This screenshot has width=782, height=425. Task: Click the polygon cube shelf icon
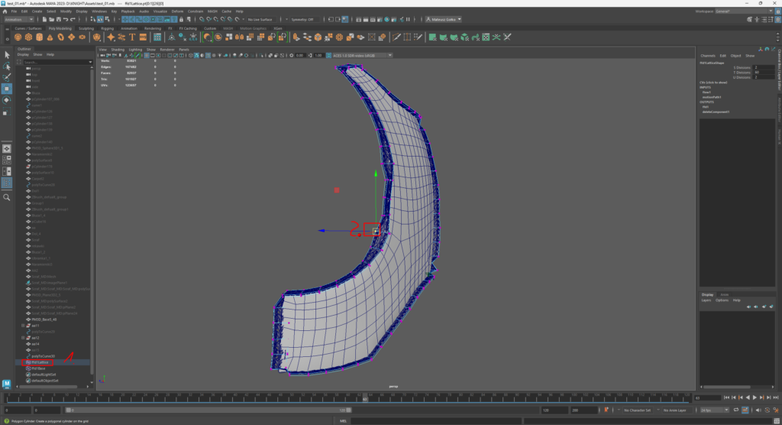[x=28, y=37]
